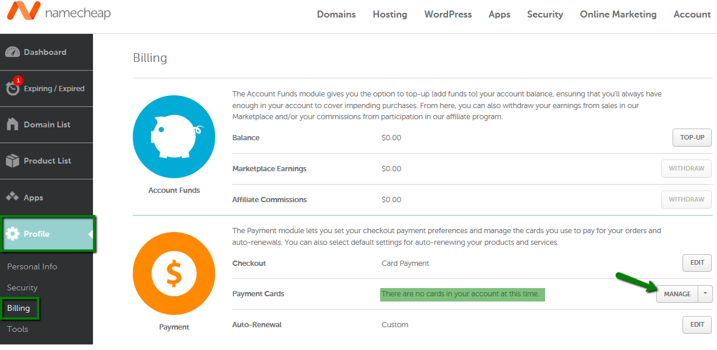Click the Account Funds label
The image size is (717, 350).
pos(174,190)
